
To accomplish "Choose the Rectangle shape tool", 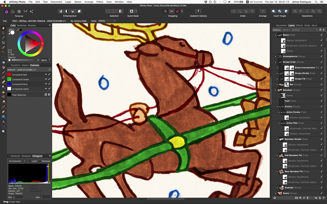I will tap(4, 117).
